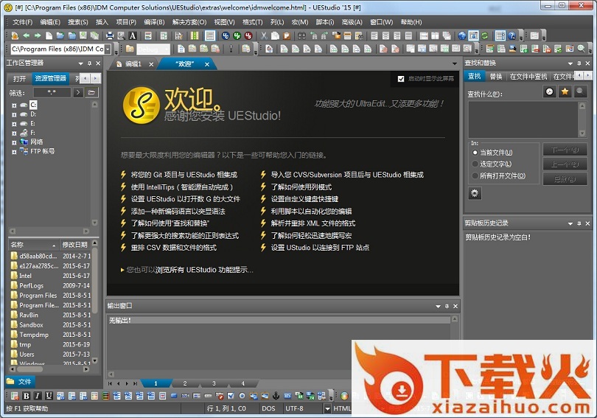Select 当前文件 radio button
This screenshot has width=597, height=418.
click(x=475, y=153)
